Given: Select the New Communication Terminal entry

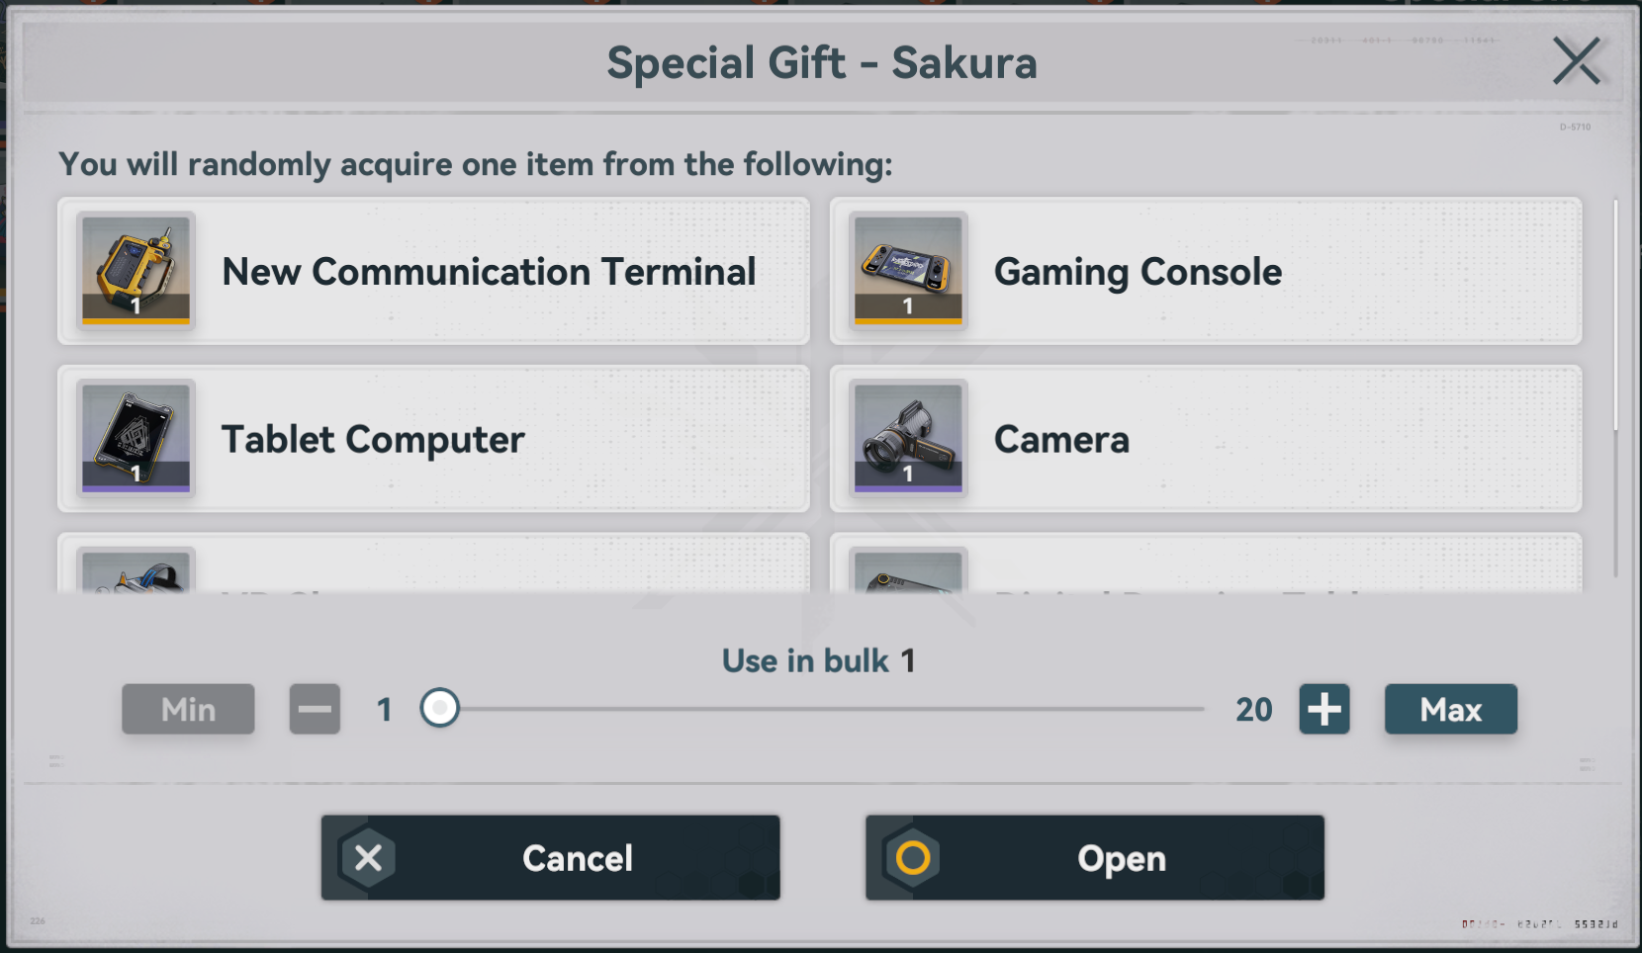Looking at the screenshot, I should 433,271.
